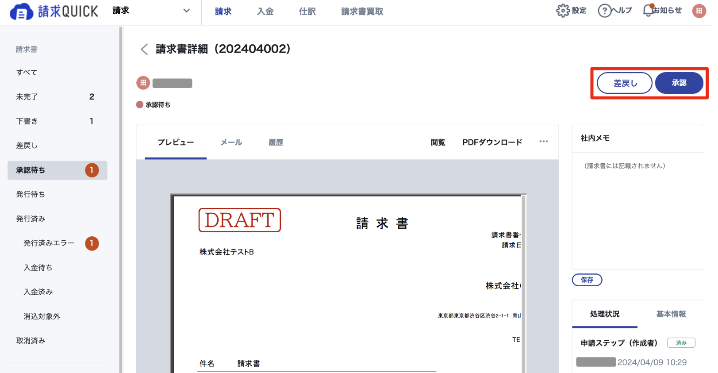Click the 社内メモ panel heading
This screenshot has height=373, width=718.
click(x=595, y=138)
